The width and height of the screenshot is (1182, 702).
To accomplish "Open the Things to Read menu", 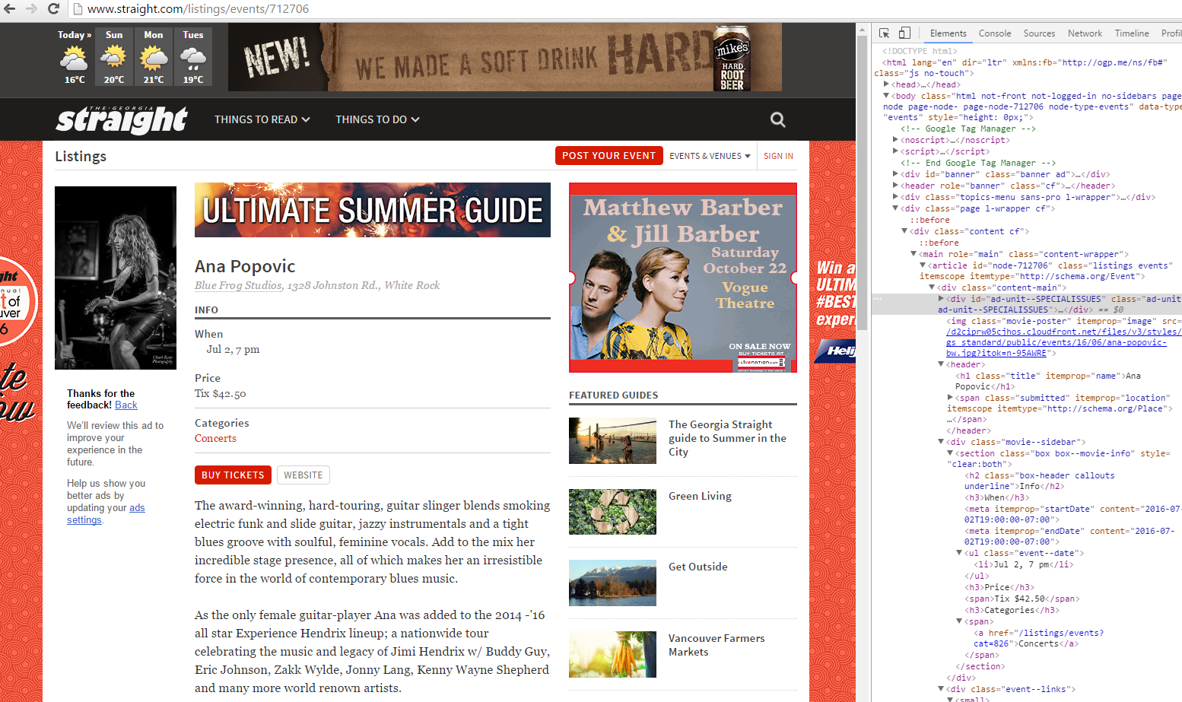I will point(262,119).
